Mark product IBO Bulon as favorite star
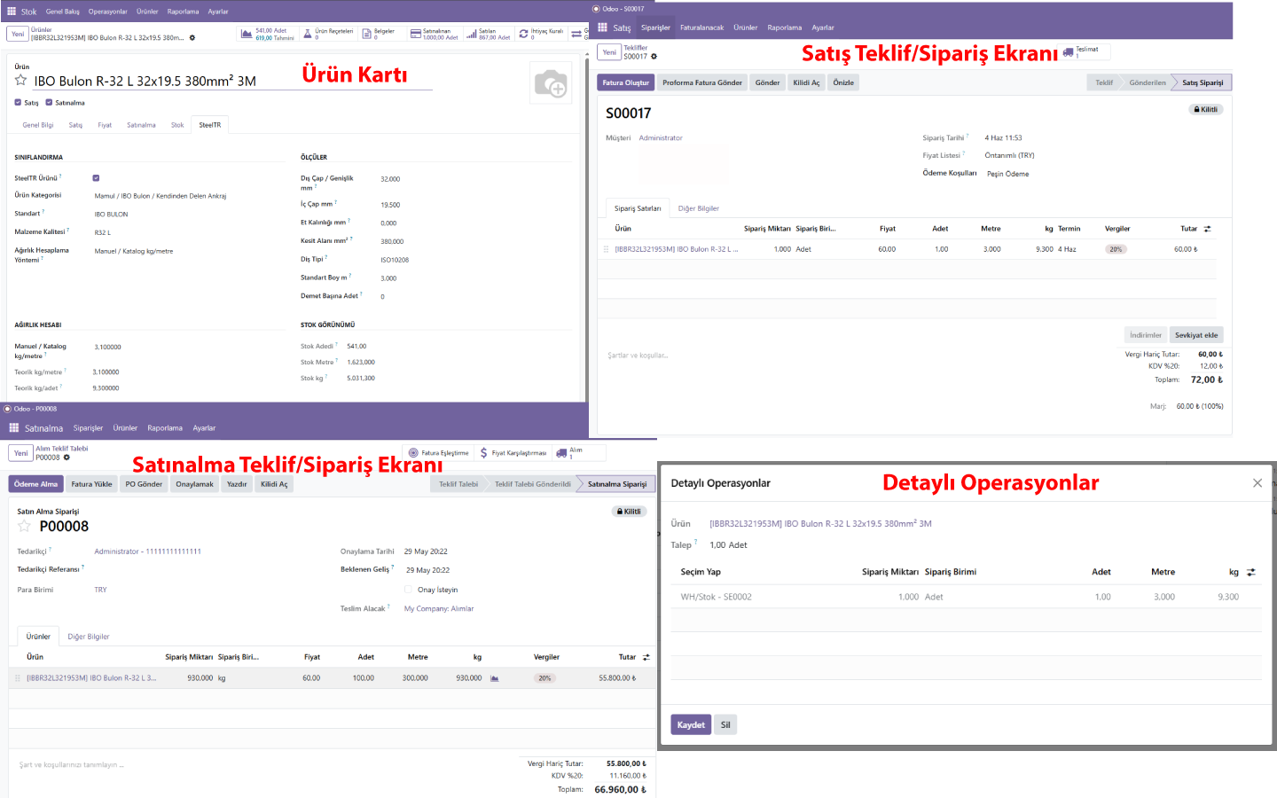This screenshot has width=1277, height=798. coord(20,80)
